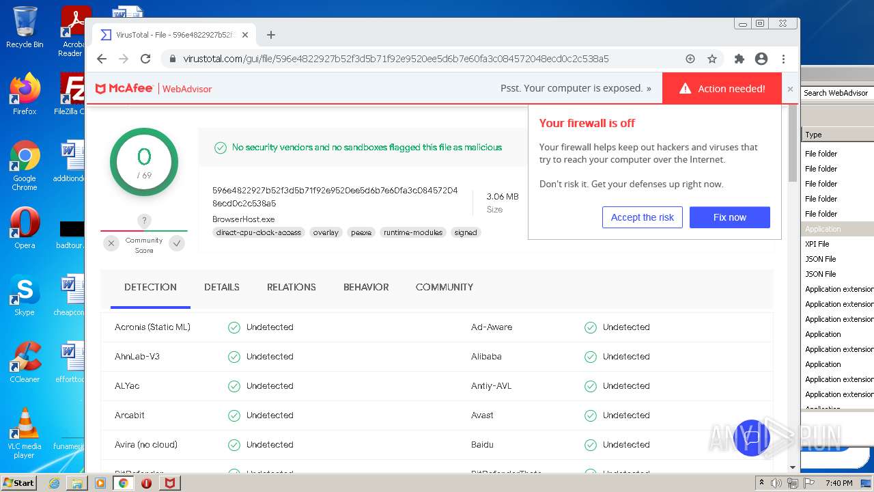Open Internet Explorer from the taskbar
874x492 pixels.
coord(54,483)
